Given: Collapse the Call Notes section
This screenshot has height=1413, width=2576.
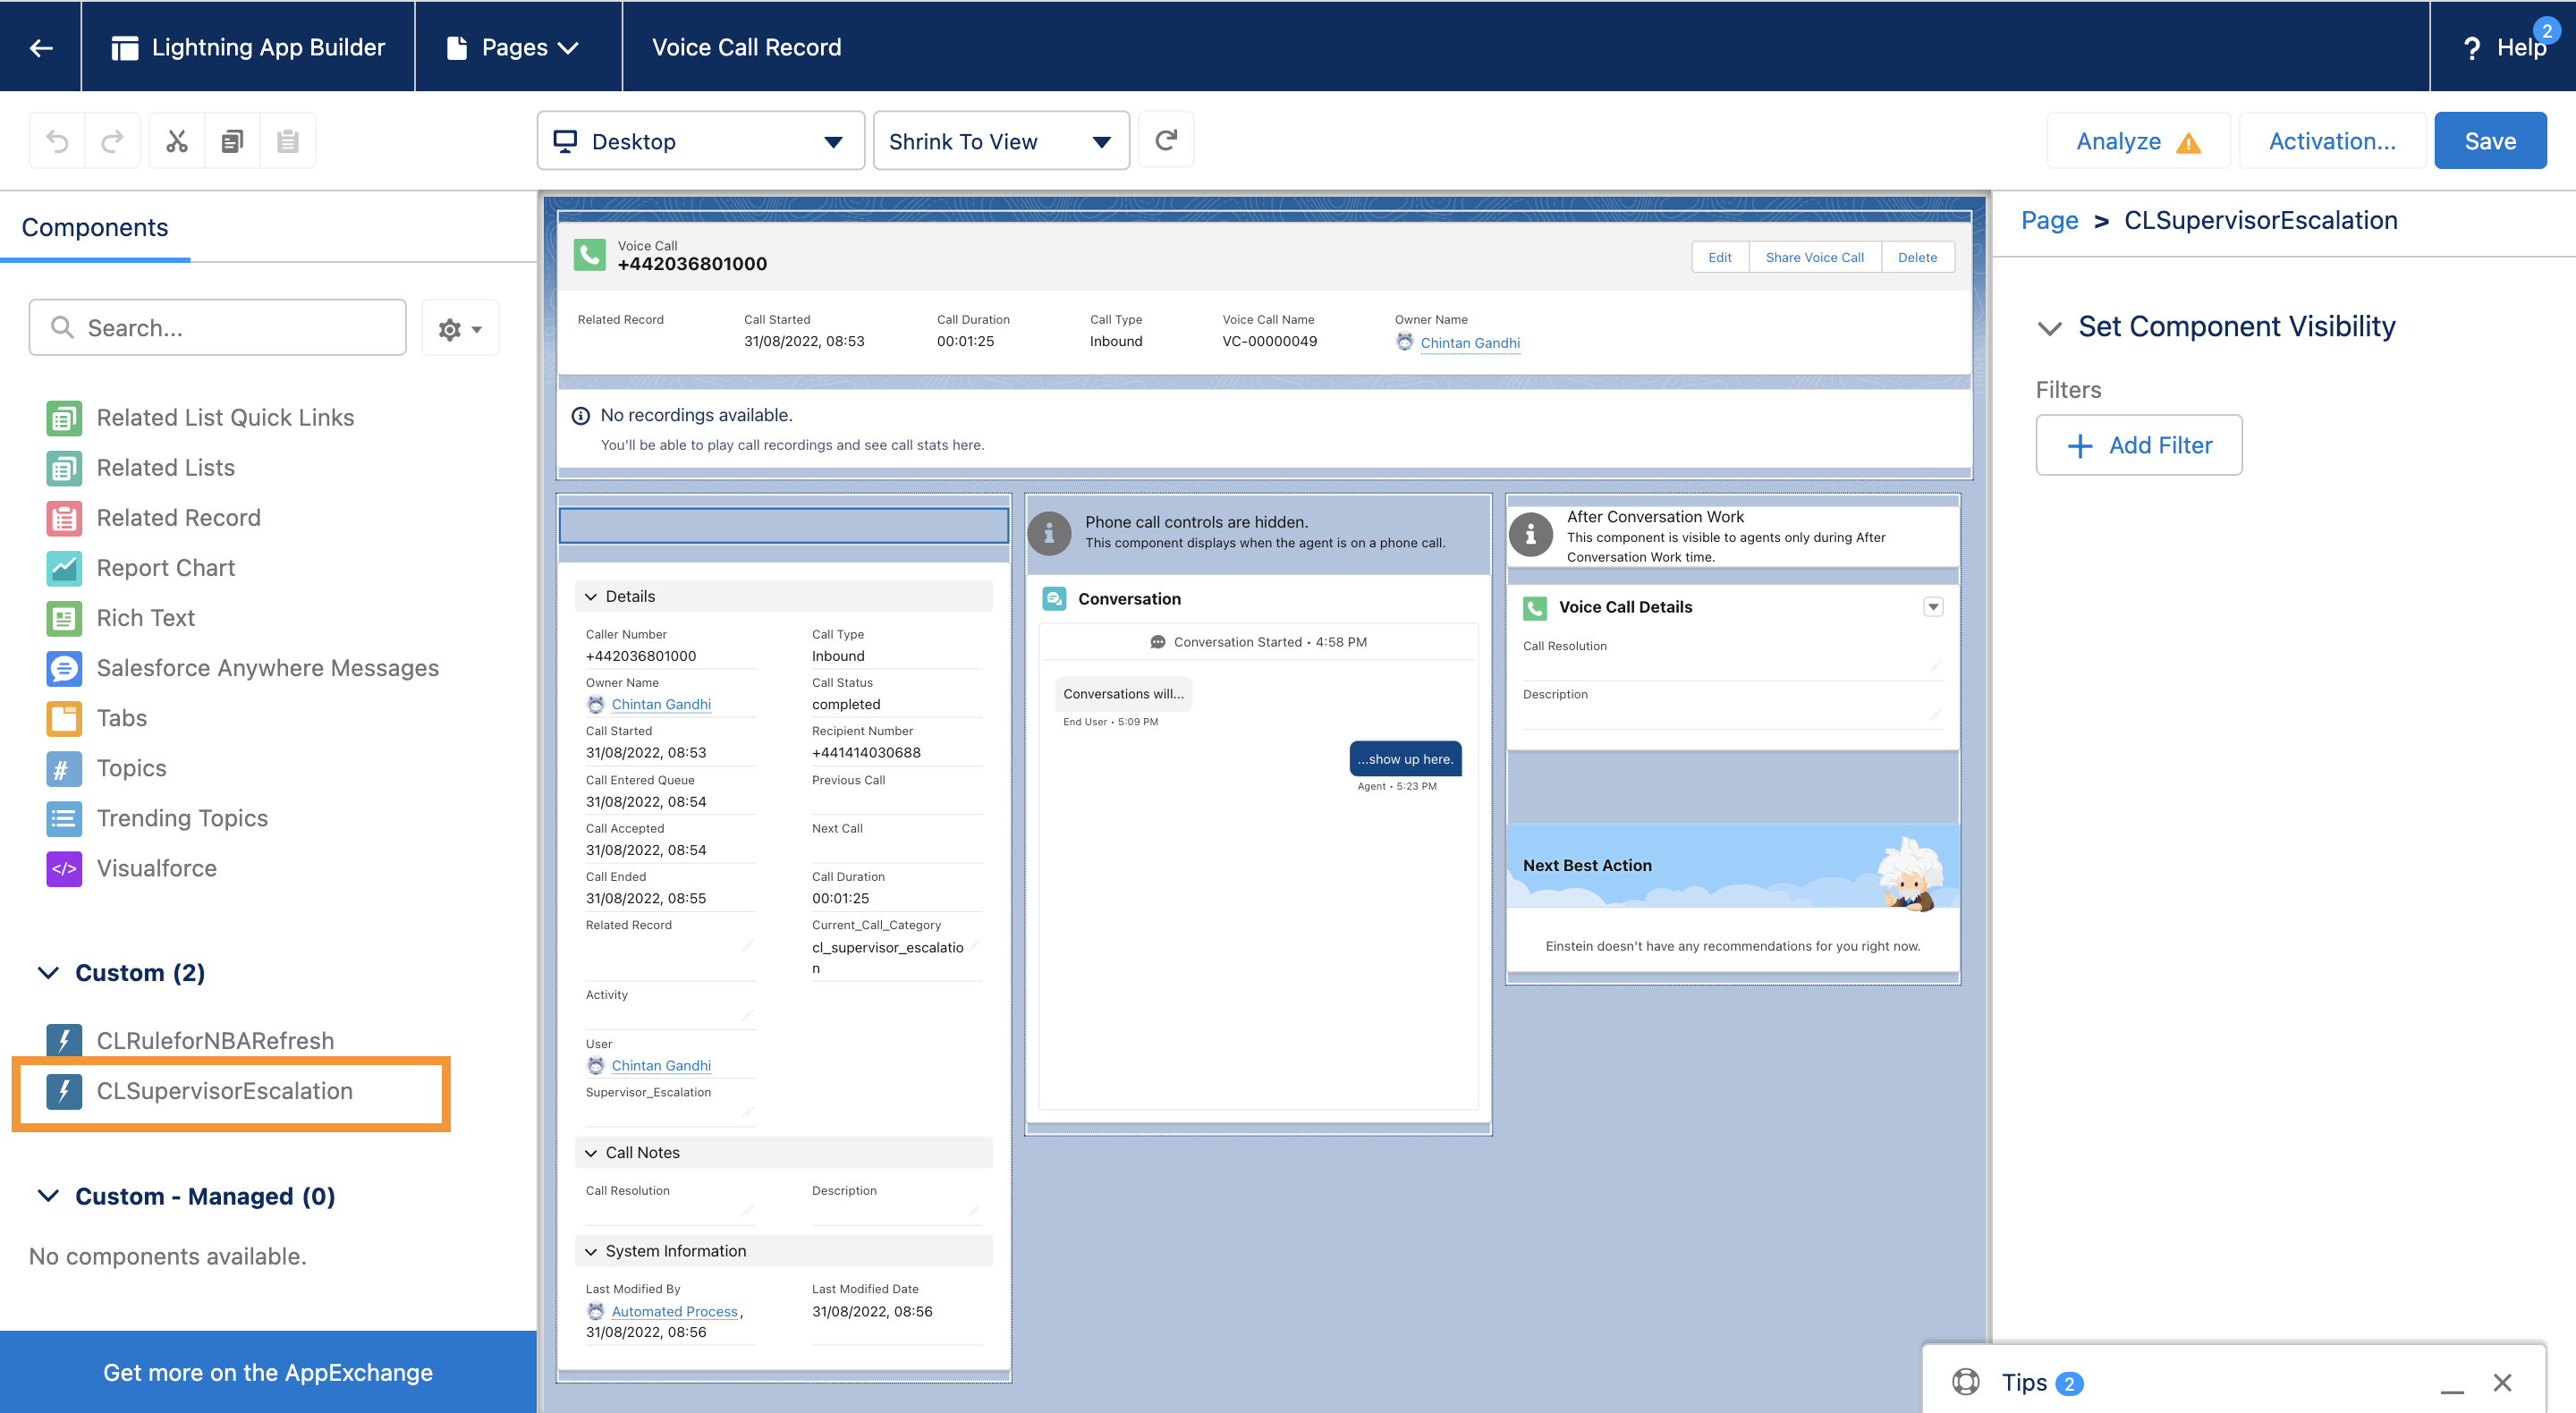Looking at the screenshot, I should 591,1152.
